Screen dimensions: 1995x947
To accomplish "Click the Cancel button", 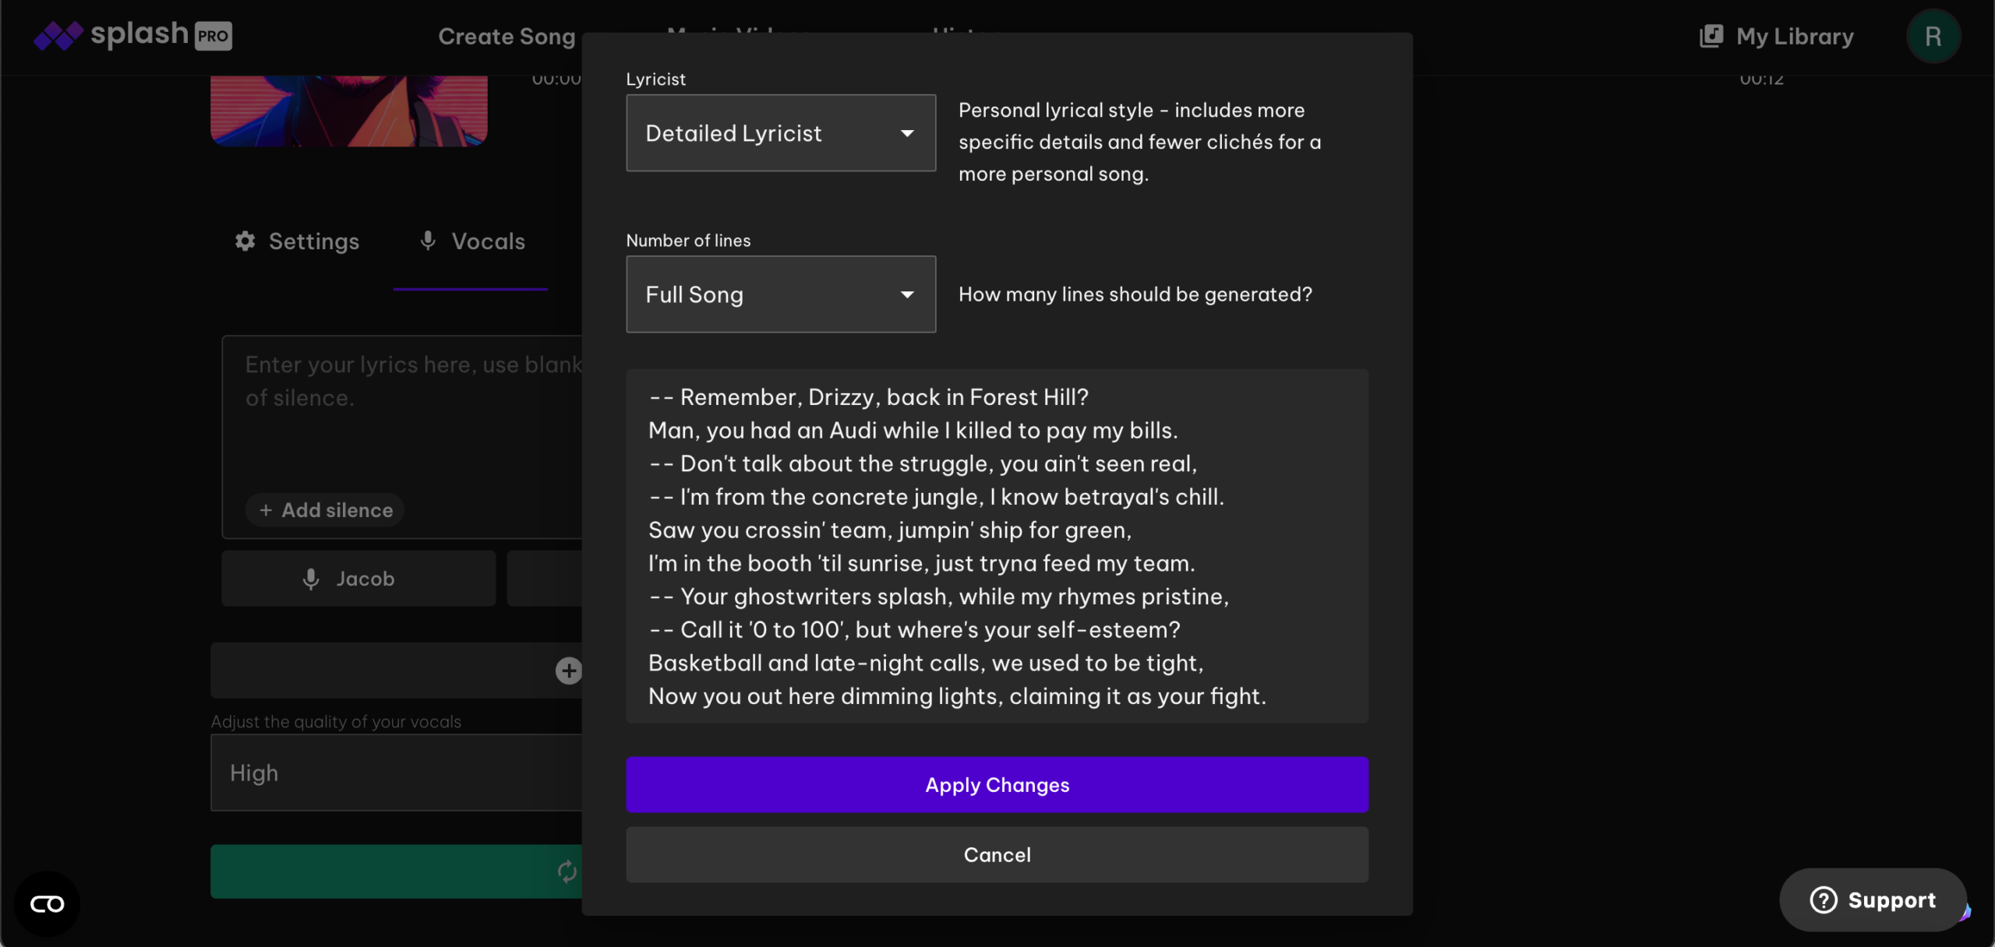I will pyautogui.click(x=997, y=855).
